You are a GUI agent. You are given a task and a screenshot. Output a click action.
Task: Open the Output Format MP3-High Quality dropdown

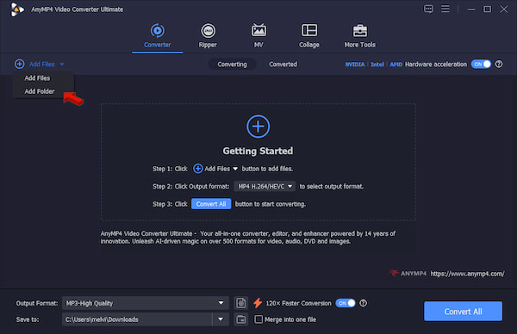(x=145, y=303)
